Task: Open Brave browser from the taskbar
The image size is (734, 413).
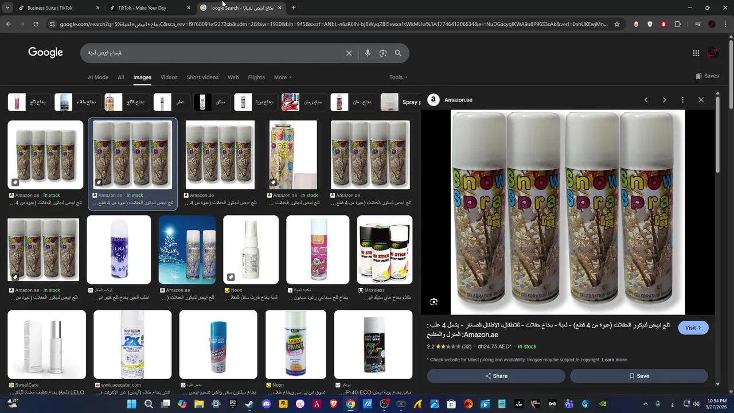Action: point(333,404)
